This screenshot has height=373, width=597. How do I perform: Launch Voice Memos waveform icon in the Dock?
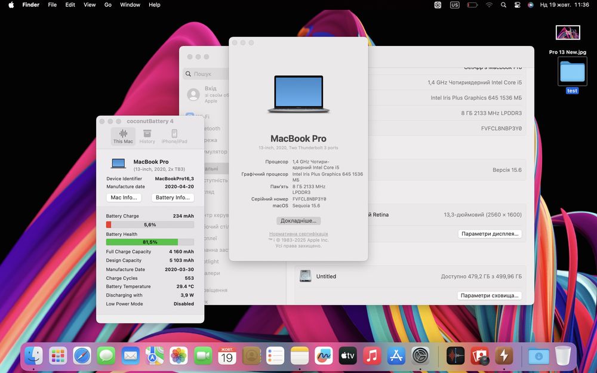coord(456,356)
